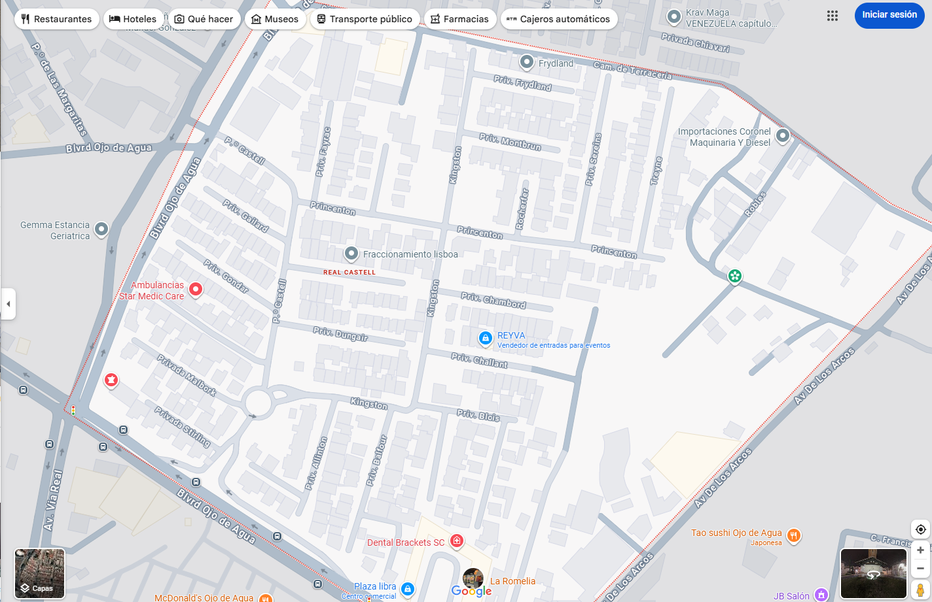932x602 pixels.
Task: Choose the Farmacias category chip
Action: click(460, 19)
